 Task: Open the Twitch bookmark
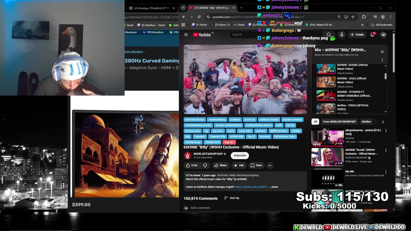199,25
